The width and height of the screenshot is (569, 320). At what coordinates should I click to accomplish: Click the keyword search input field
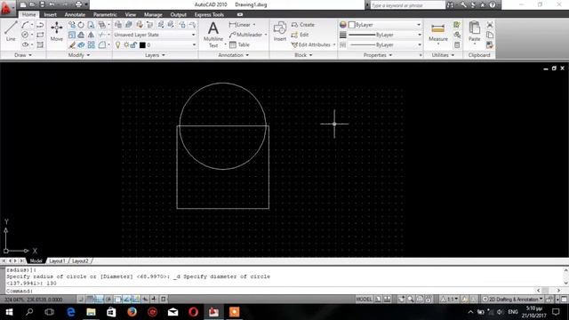(x=407, y=5)
